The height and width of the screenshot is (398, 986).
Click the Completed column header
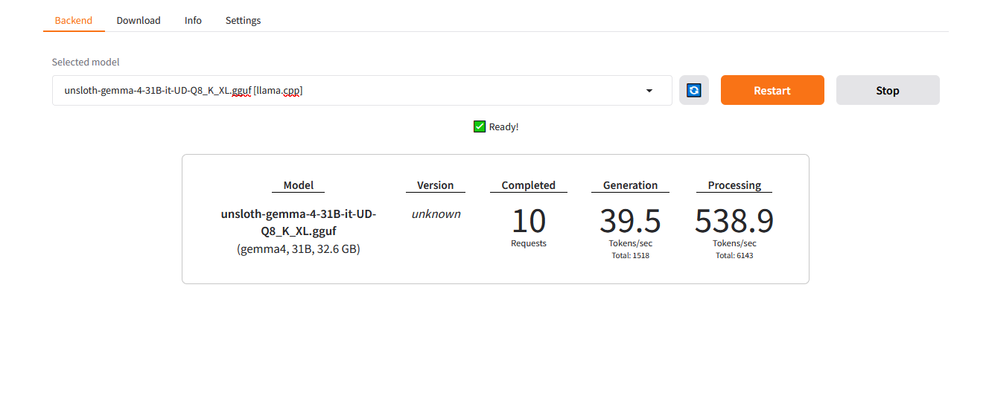529,185
